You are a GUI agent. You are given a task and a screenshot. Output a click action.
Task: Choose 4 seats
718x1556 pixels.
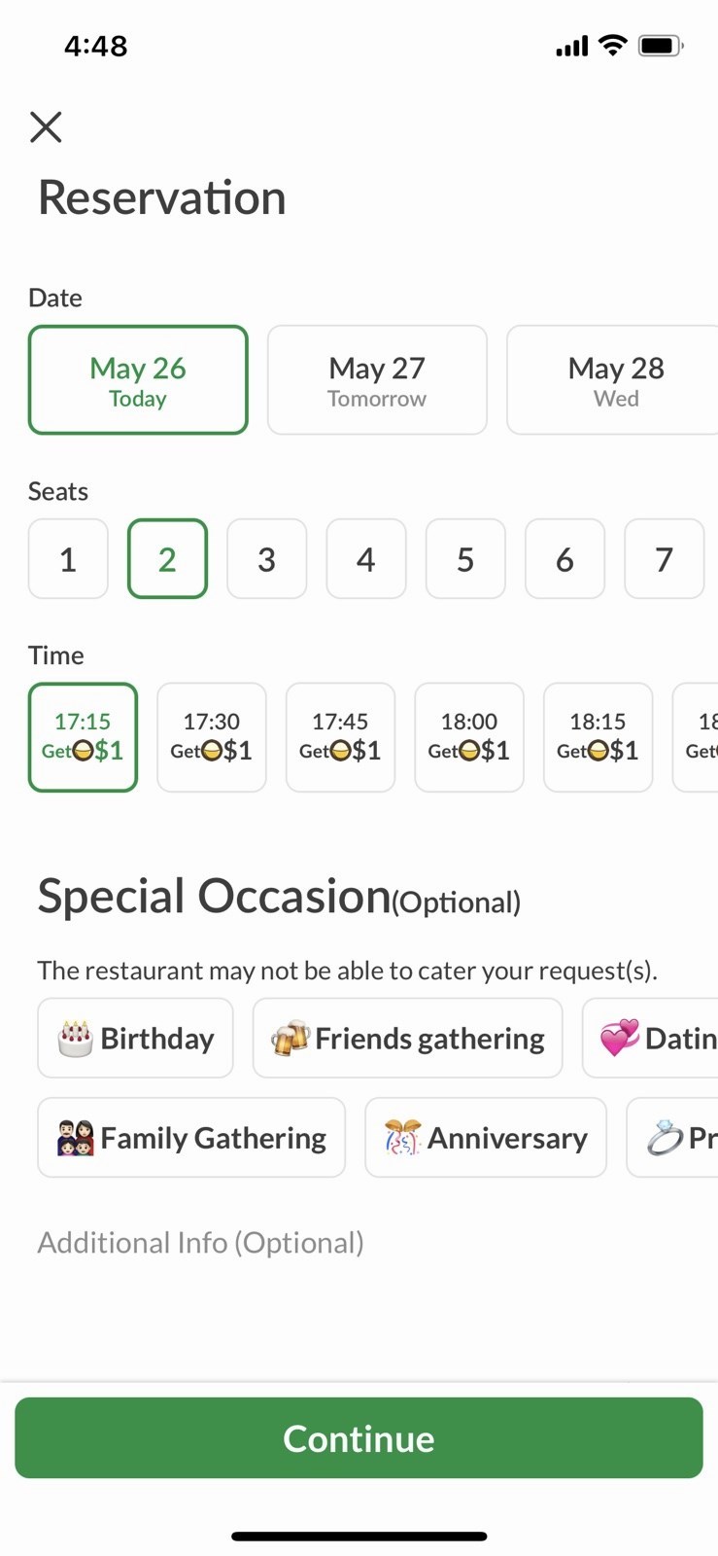tap(366, 559)
